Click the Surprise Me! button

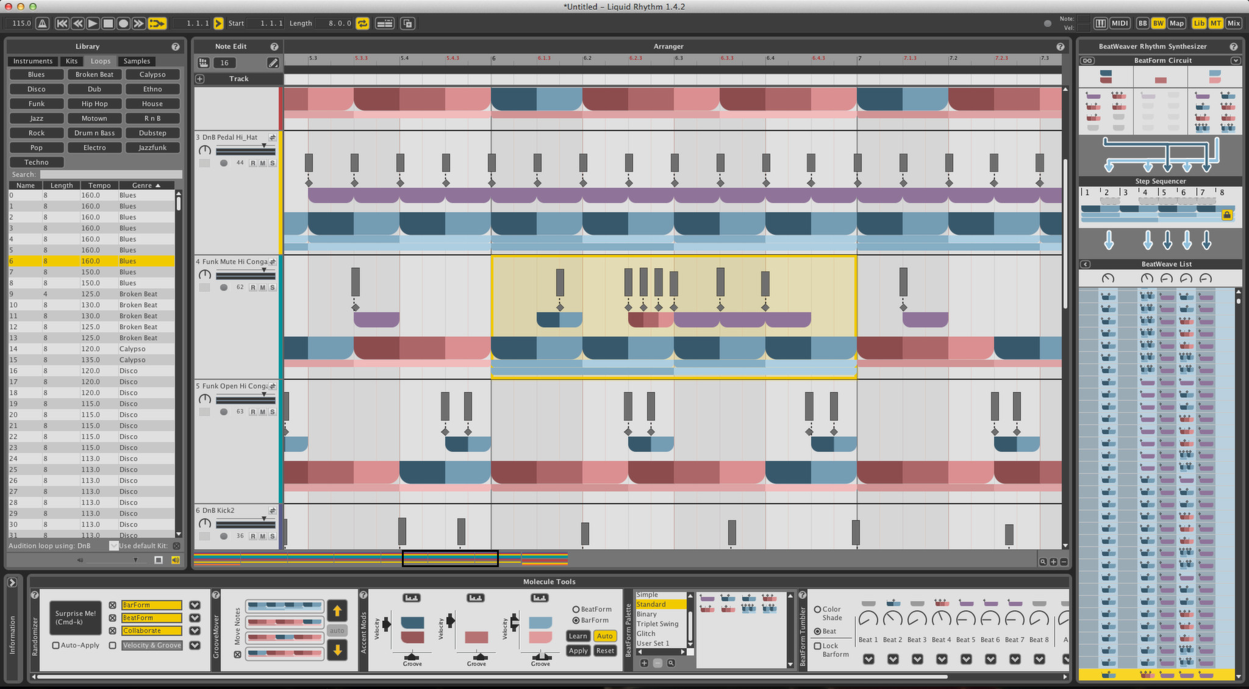[x=75, y=618]
